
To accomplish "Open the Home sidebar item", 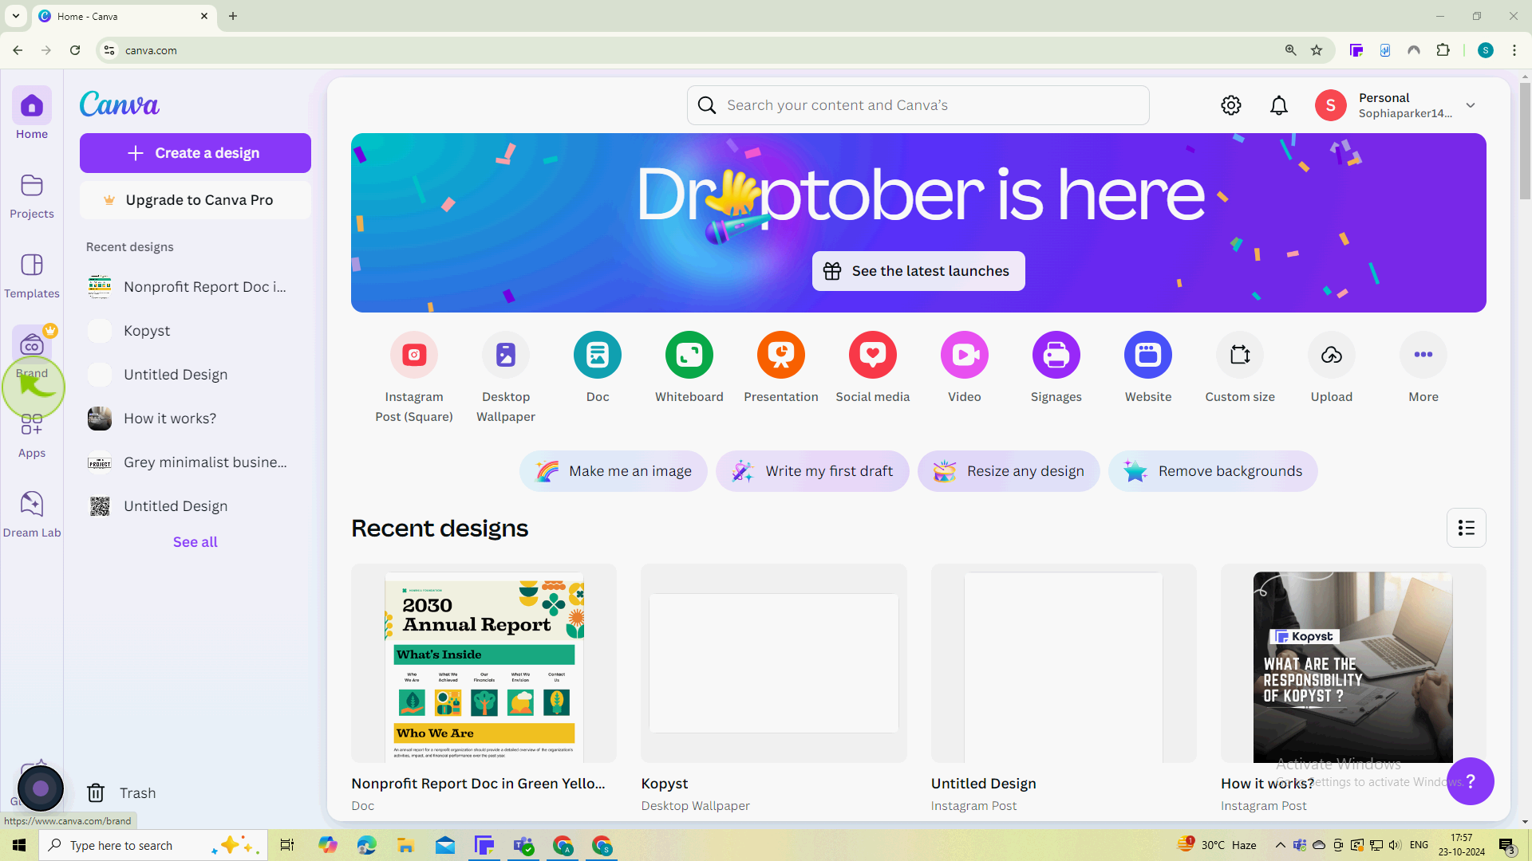I will click(x=32, y=114).
